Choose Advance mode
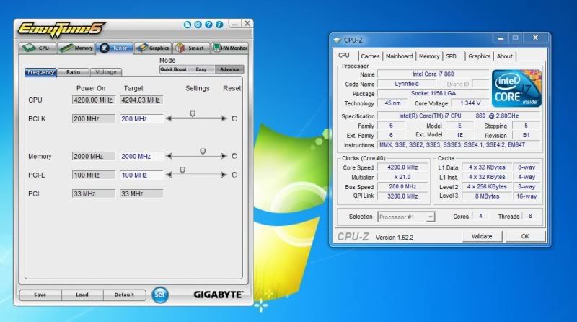This screenshot has width=577, height=322. click(229, 69)
